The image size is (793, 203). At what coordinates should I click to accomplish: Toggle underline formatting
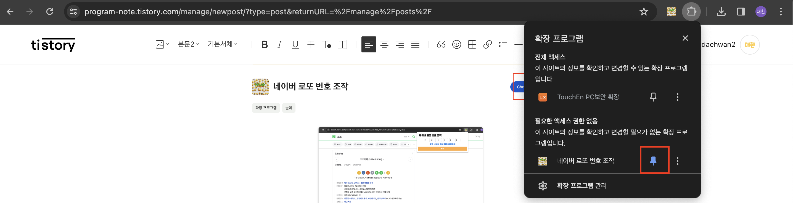[x=295, y=45]
